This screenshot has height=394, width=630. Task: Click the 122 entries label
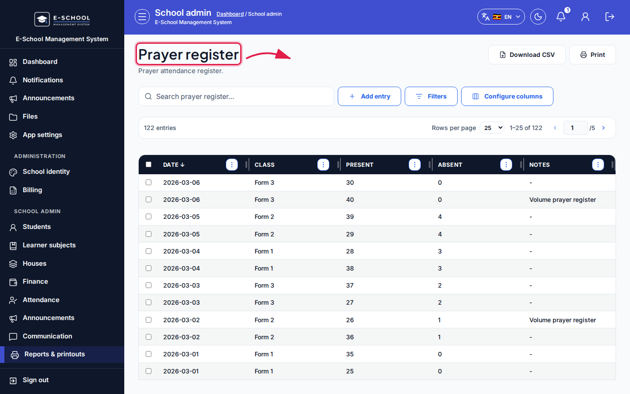coord(160,128)
